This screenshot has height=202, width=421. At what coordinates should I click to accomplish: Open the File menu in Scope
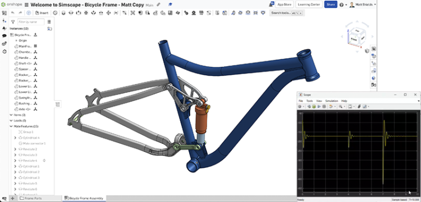coord(301,101)
